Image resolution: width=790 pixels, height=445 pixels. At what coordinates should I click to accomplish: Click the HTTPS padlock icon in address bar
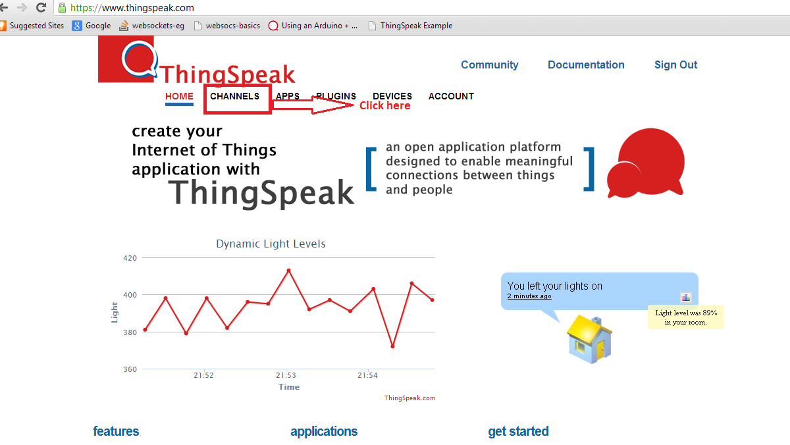coord(62,7)
